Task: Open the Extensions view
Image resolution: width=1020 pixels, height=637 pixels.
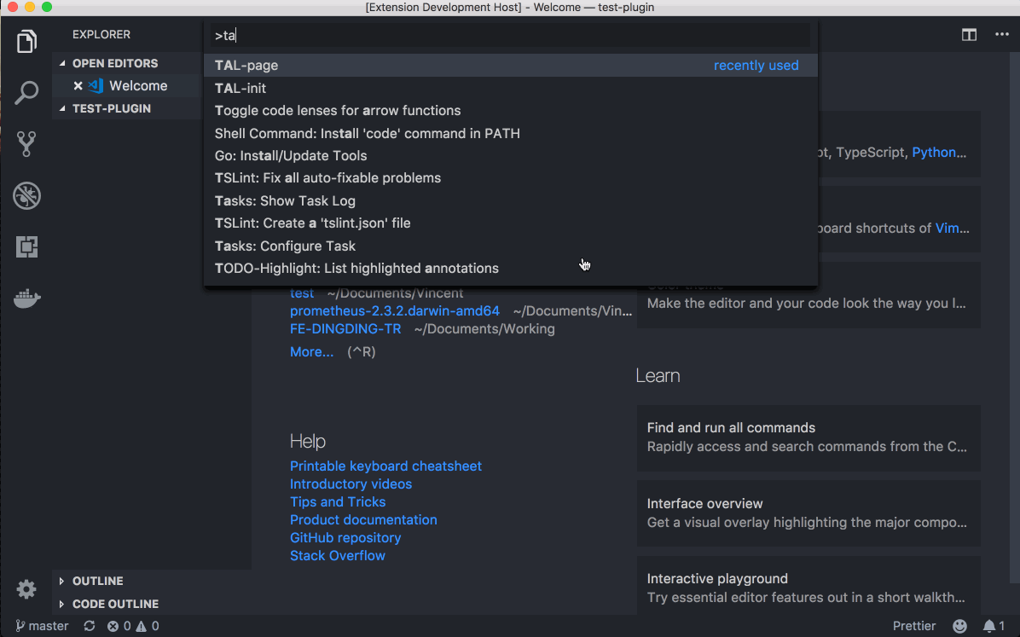Action: coord(26,246)
